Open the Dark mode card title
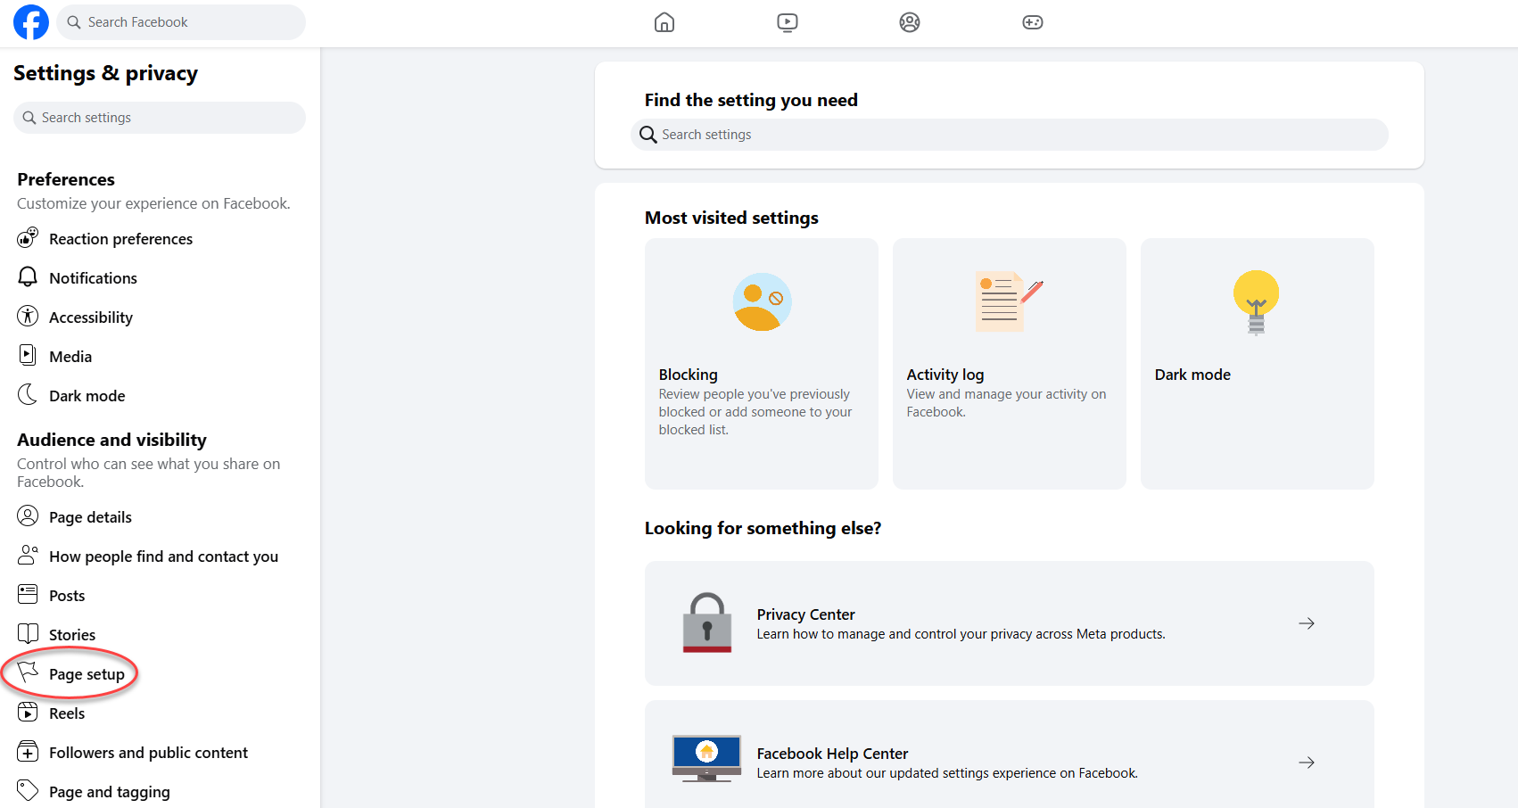 coord(1192,375)
